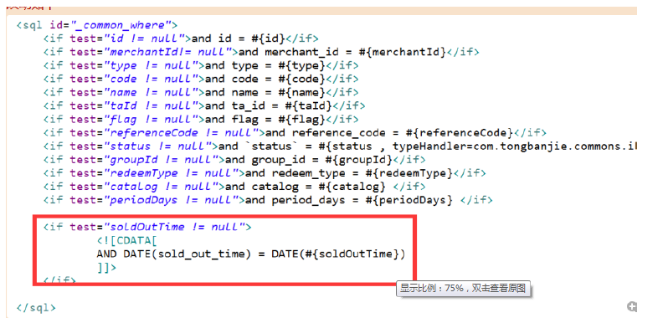The width and height of the screenshot is (663, 318).
Task: Click the line containing 'typeHandler=com.tongbanjie.commons'
Action: pyautogui.click(x=340, y=146)
